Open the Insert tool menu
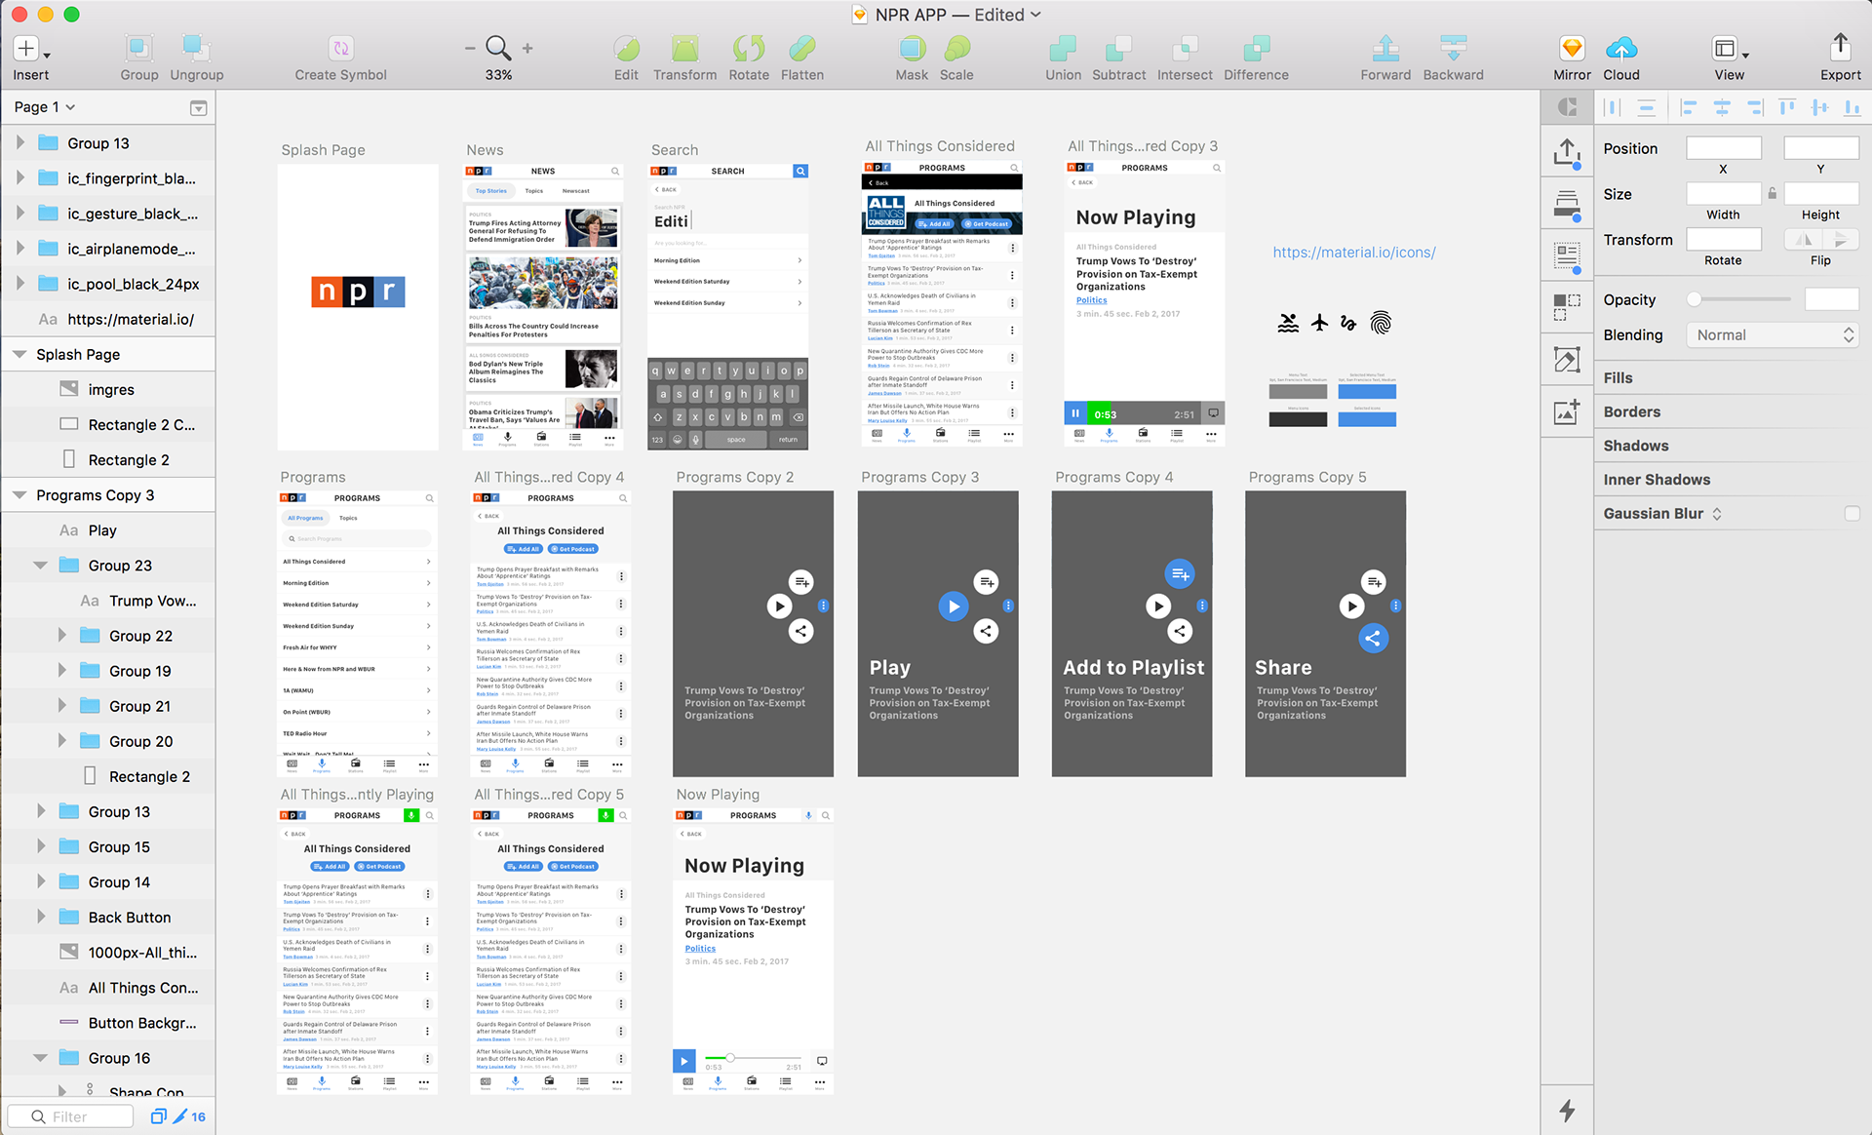Viewport: 1872px width, 1135px height. (x=31, y=49)
